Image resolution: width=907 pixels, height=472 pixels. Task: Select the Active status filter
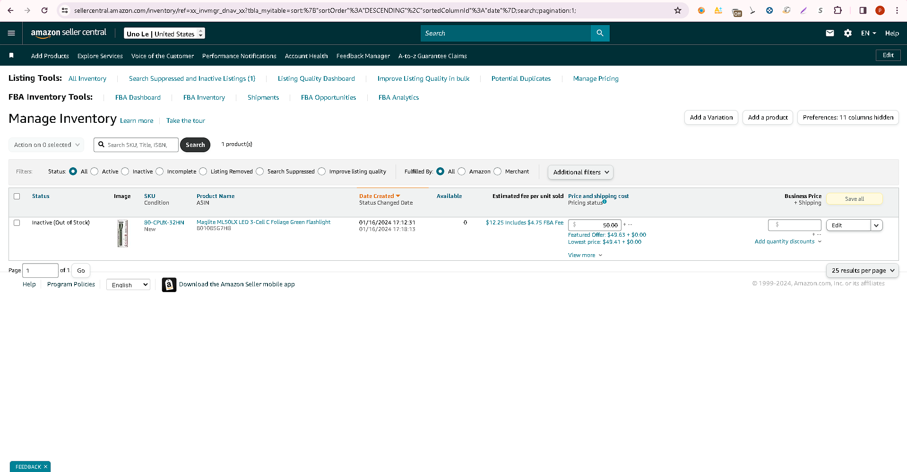pyautogui.click(x=95, y=172)
